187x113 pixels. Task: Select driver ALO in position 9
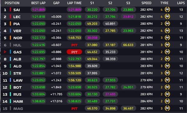[x=17, y=66]
